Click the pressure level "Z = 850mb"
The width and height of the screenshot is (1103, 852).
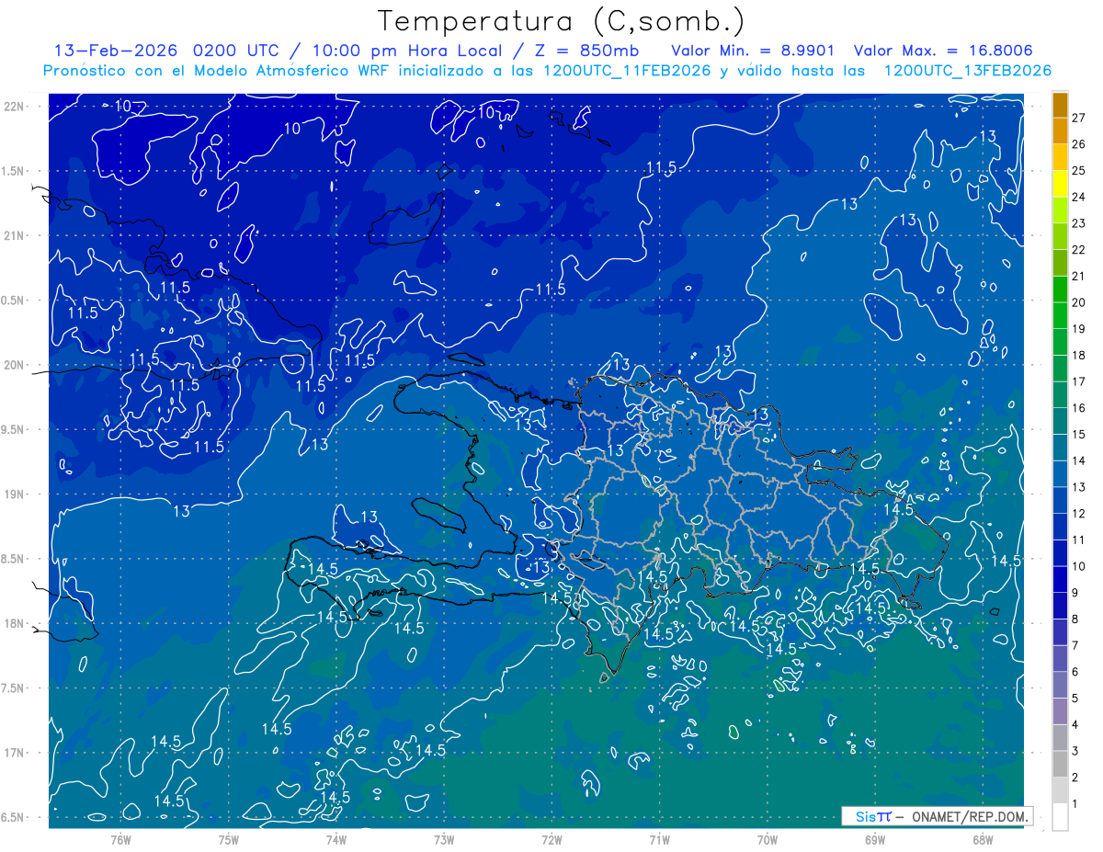pos(586,51)
